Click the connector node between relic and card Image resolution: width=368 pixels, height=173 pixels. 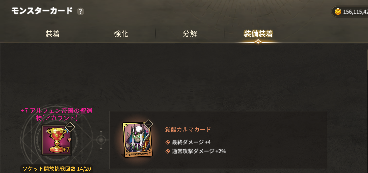click(x=101, y=140)
